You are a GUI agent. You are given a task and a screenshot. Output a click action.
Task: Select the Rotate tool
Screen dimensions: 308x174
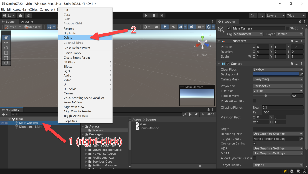tap(6, 48)
